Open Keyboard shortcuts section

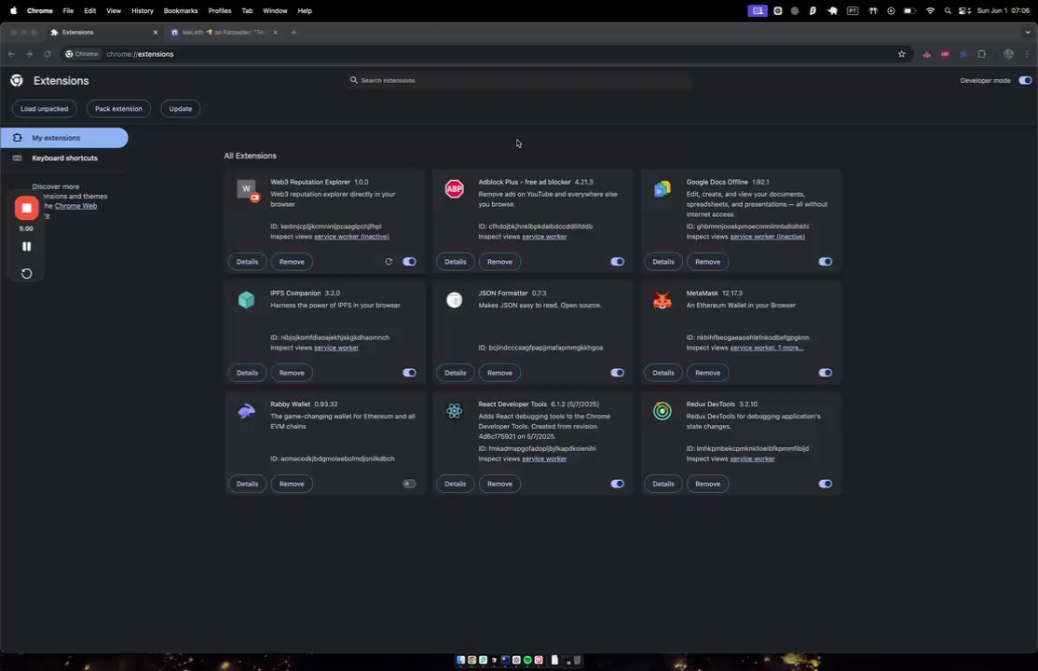tap(64, 158)
